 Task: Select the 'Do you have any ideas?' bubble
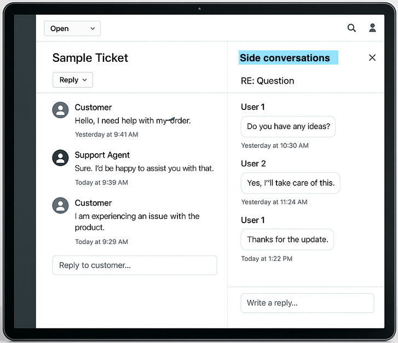click(x=288, y=126)
